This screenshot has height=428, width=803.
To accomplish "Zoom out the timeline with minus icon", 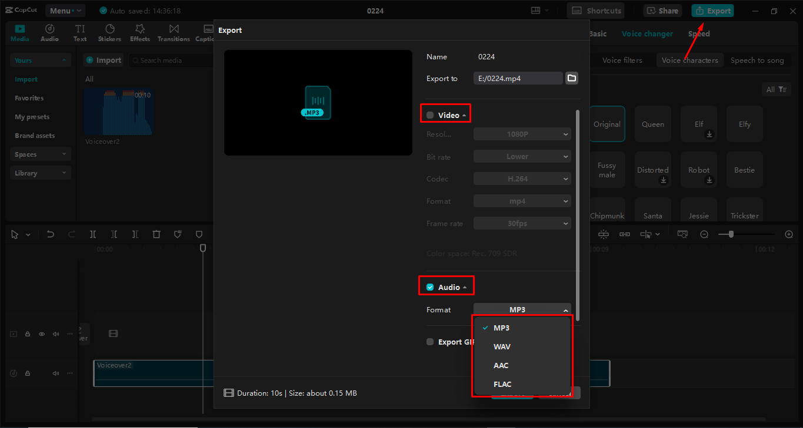I will point(704,234).
